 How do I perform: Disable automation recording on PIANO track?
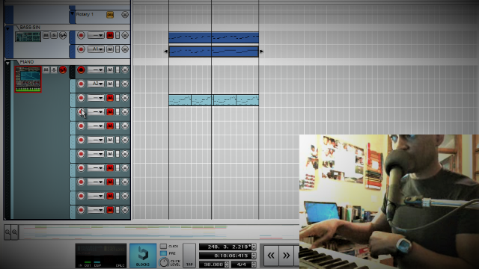(63, 69)
